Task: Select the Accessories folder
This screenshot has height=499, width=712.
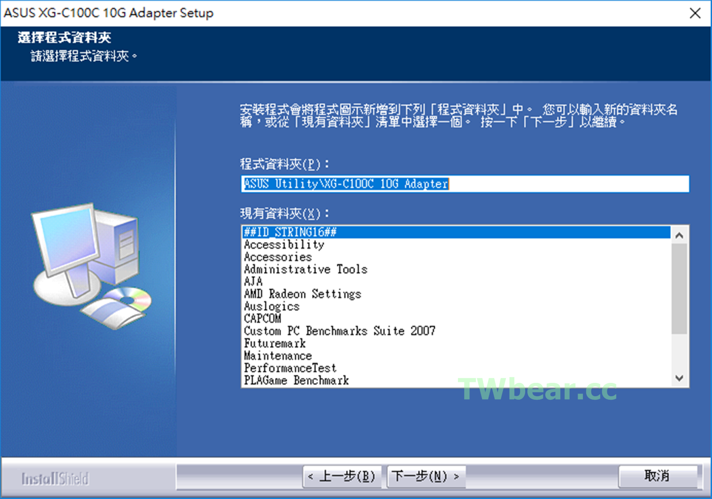Action: pyautogui.click(x=456, y=257)
